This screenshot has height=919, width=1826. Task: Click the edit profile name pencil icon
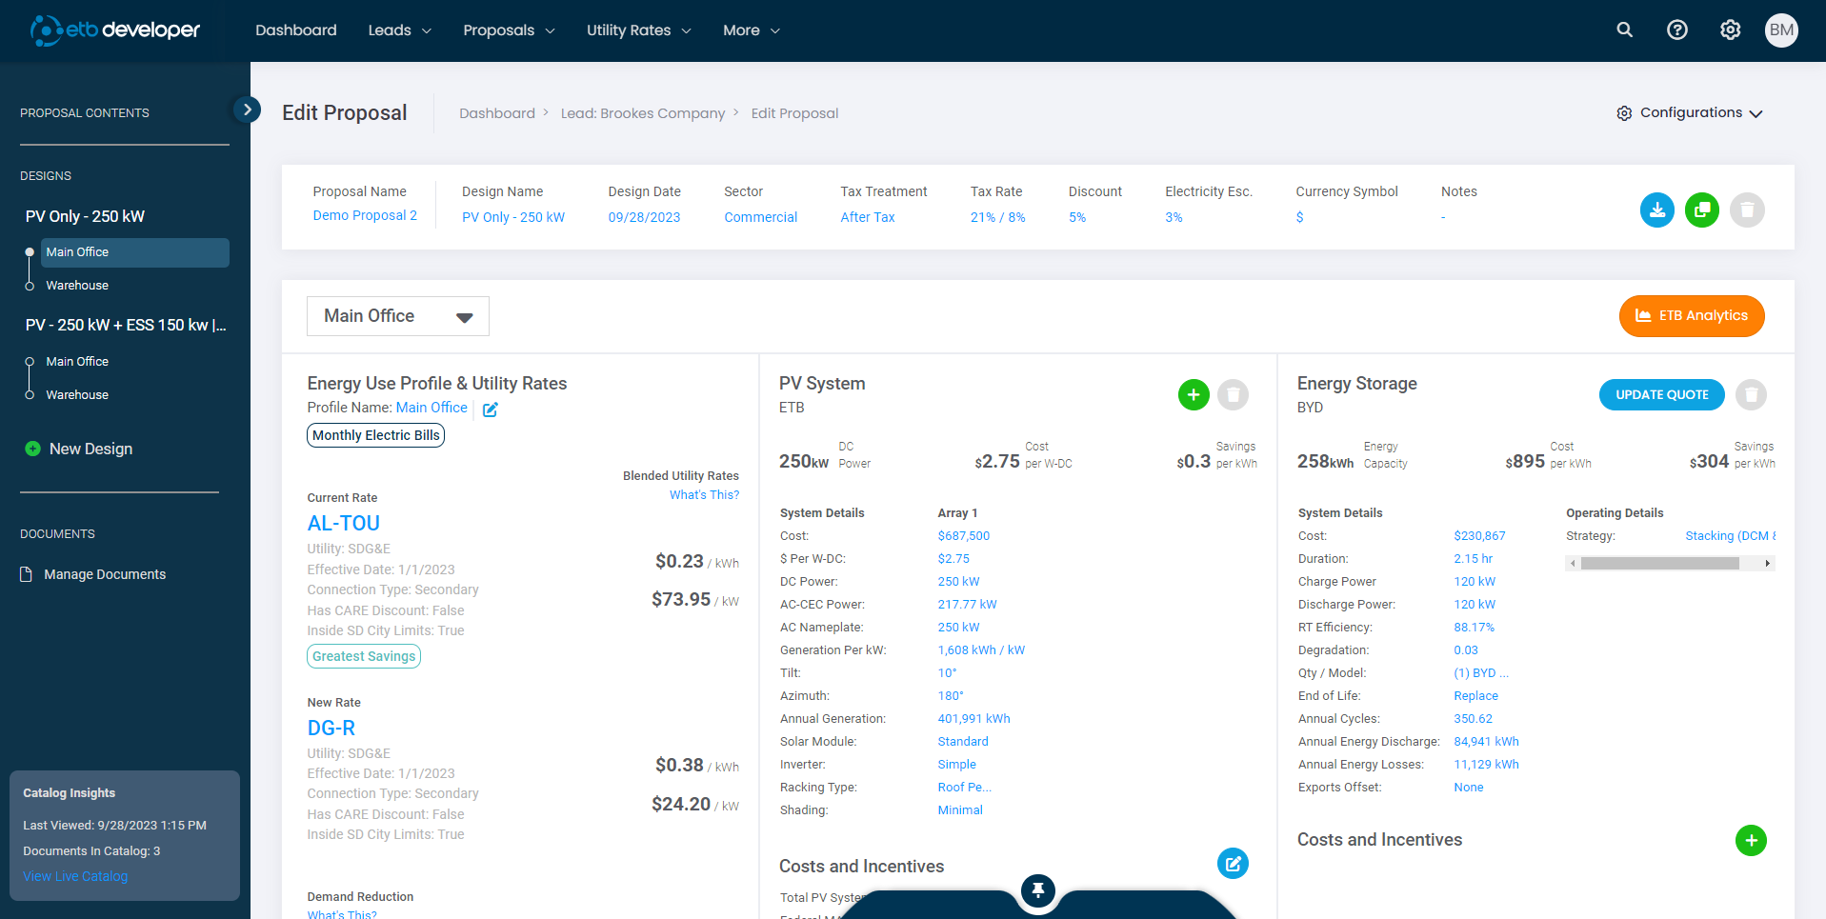pyautogui.click(x=491, y=410)
